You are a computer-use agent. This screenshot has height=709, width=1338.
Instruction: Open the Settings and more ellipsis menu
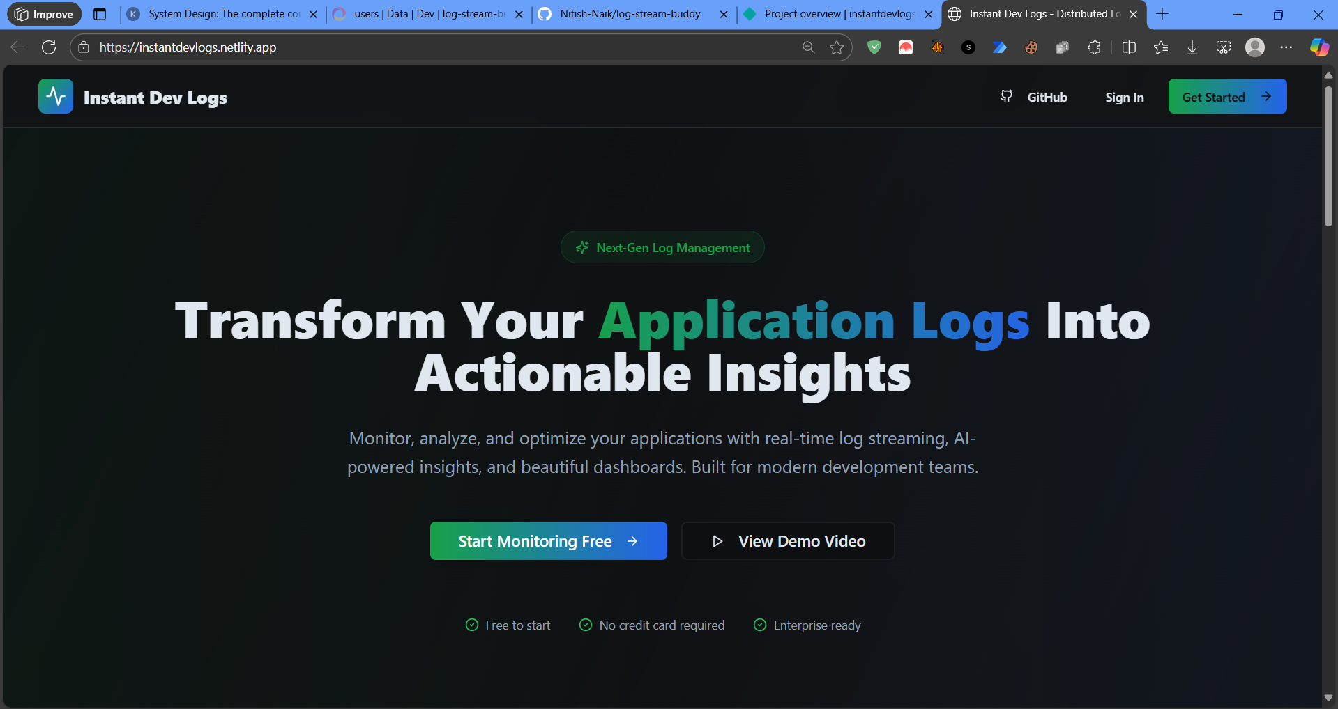coord(1286,47)
